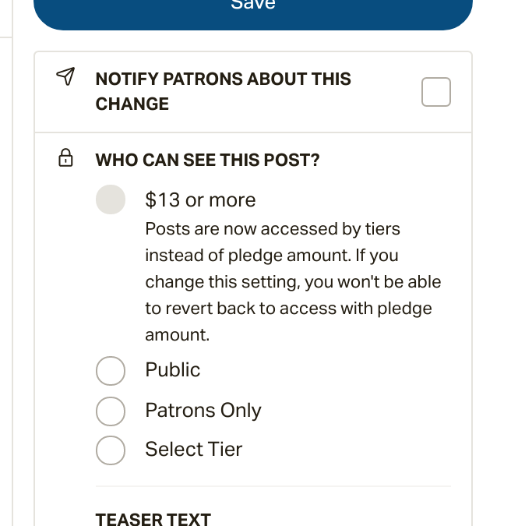Pick the Select Tier radio button
Screen dimensions: 511x526
pyautogui.click(x=111, y=450)
